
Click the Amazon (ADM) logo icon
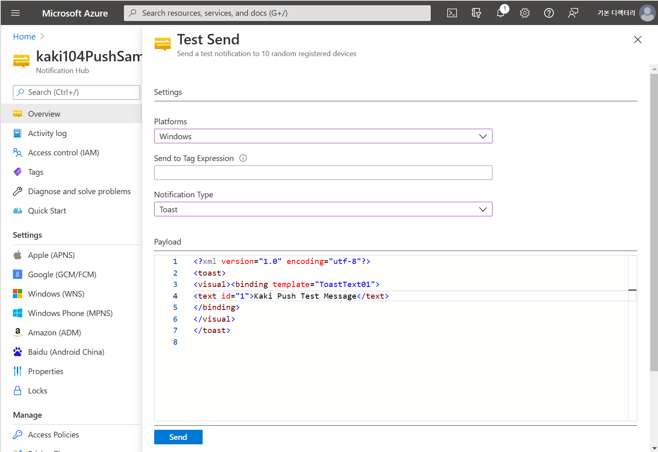point(17,333)
